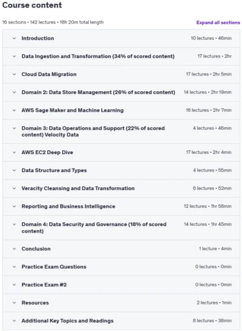Expand the Resources section chevron
Viewport: 242px width, 331px height.
(x=14, y=303)
